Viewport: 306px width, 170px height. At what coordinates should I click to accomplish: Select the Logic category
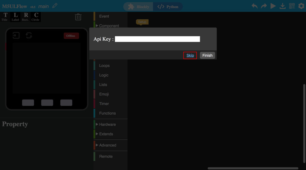111,75
